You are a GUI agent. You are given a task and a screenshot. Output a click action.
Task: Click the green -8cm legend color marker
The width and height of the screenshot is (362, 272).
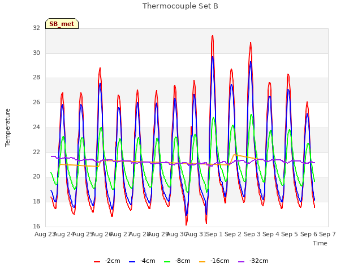coord(167,262)
